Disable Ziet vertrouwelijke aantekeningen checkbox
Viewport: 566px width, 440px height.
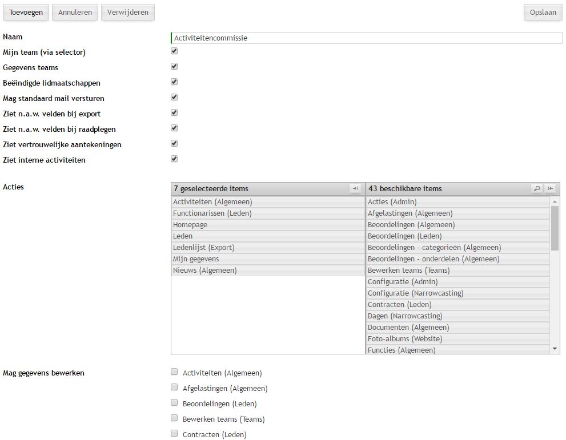tap(174, 144)
